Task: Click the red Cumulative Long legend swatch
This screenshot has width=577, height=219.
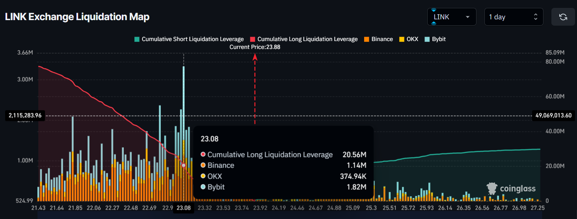Action: (x=253, y=39)
